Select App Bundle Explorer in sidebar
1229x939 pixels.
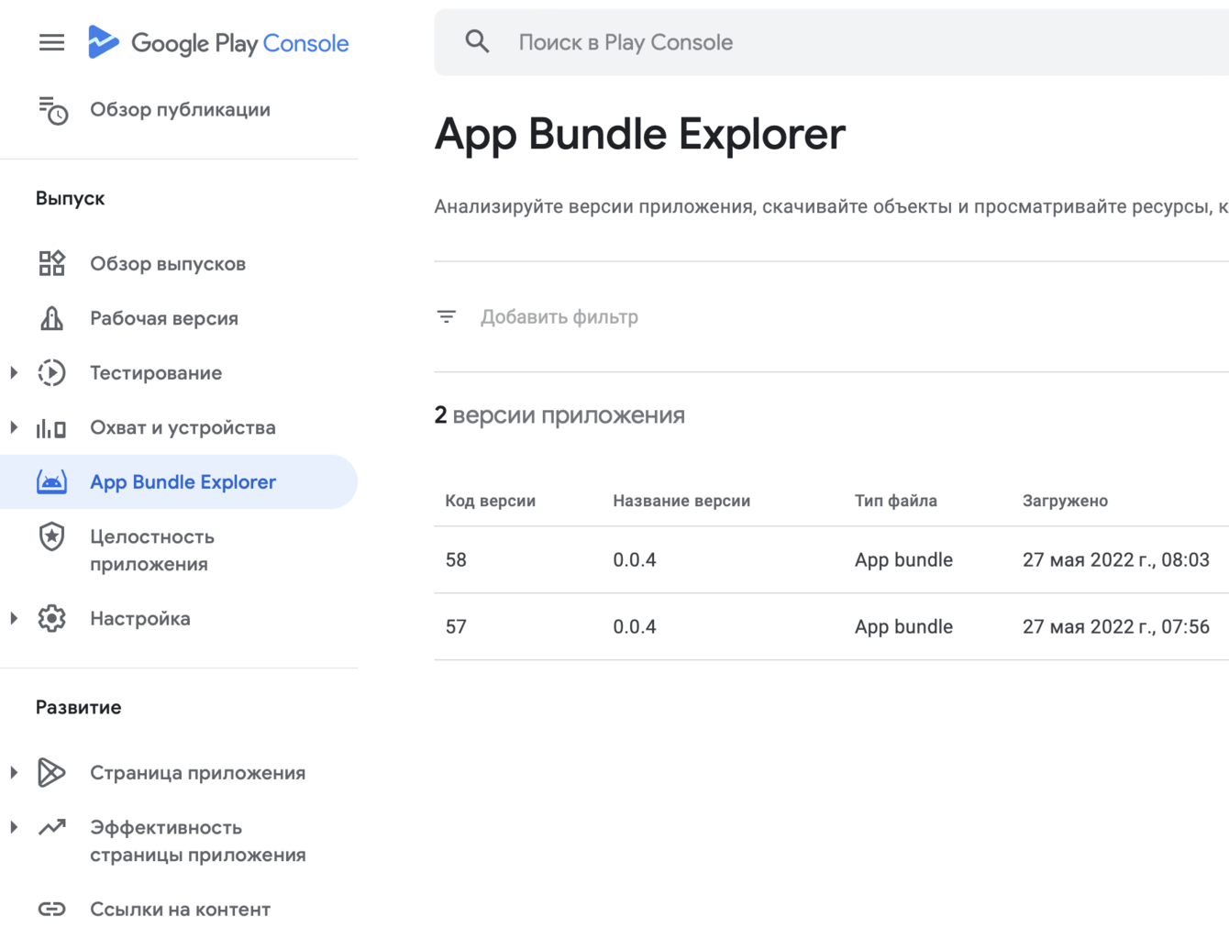[183, 482]
